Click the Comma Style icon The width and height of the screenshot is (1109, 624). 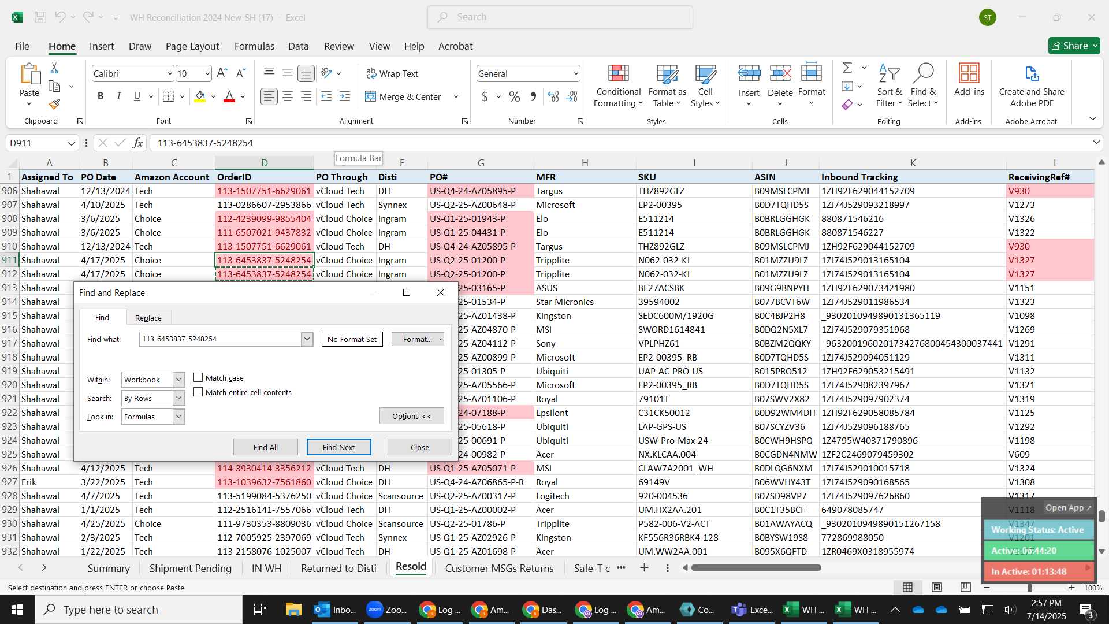[x=533, y=96]
